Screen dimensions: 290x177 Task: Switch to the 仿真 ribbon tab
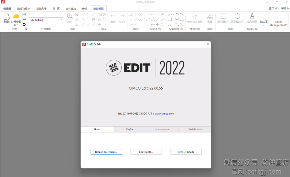click(x=56, y=9)
